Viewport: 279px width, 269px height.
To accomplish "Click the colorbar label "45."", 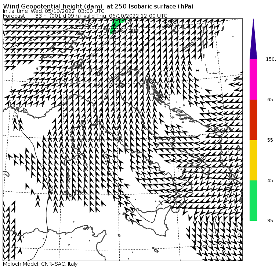I will tap(271, 181).
